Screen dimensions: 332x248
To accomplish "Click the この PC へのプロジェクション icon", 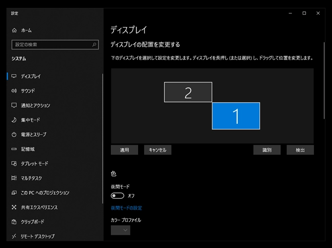I will (14, 193).
